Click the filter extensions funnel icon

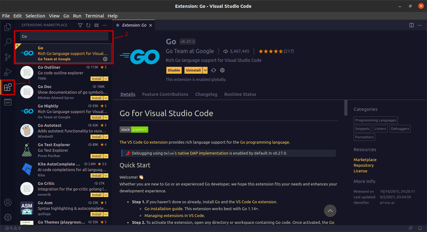80,25
